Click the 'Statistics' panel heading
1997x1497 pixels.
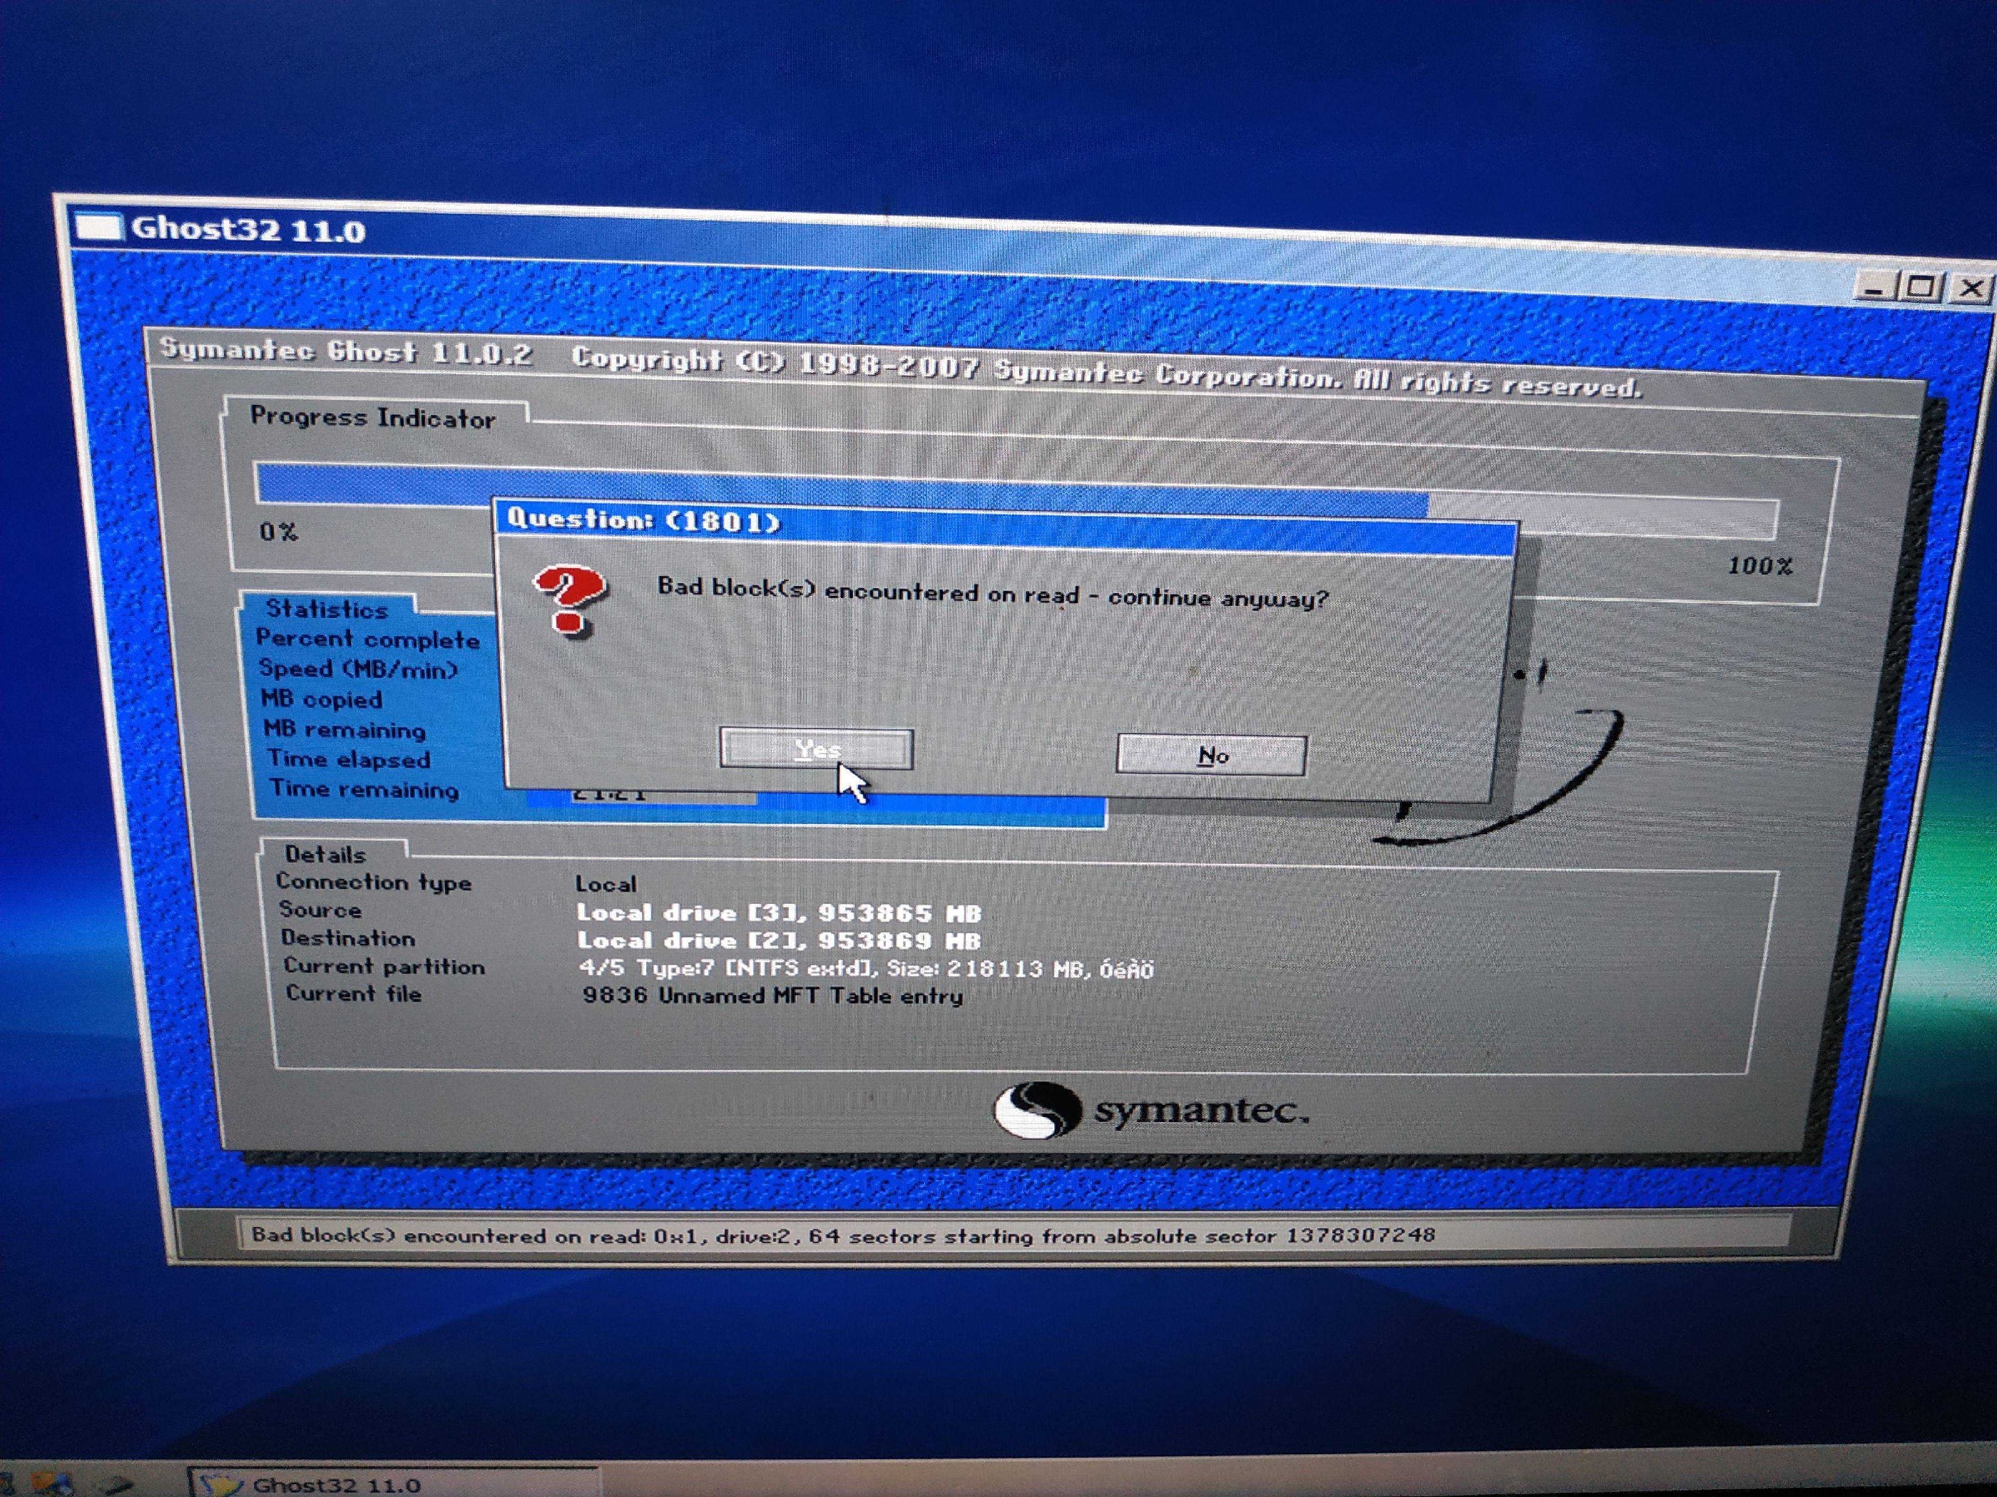tap(326, 609)
